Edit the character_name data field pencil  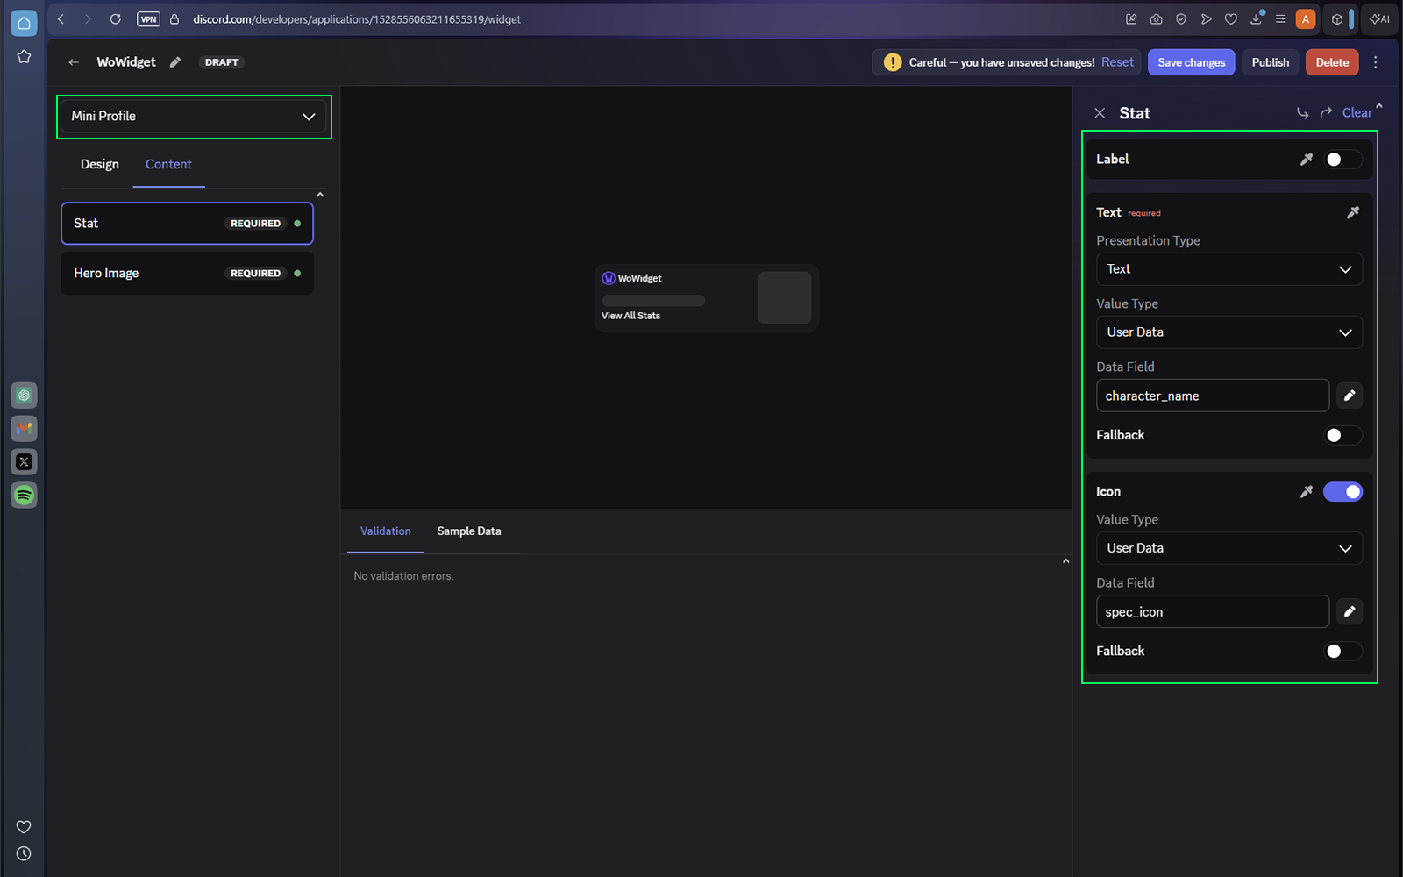[1350, 396]
